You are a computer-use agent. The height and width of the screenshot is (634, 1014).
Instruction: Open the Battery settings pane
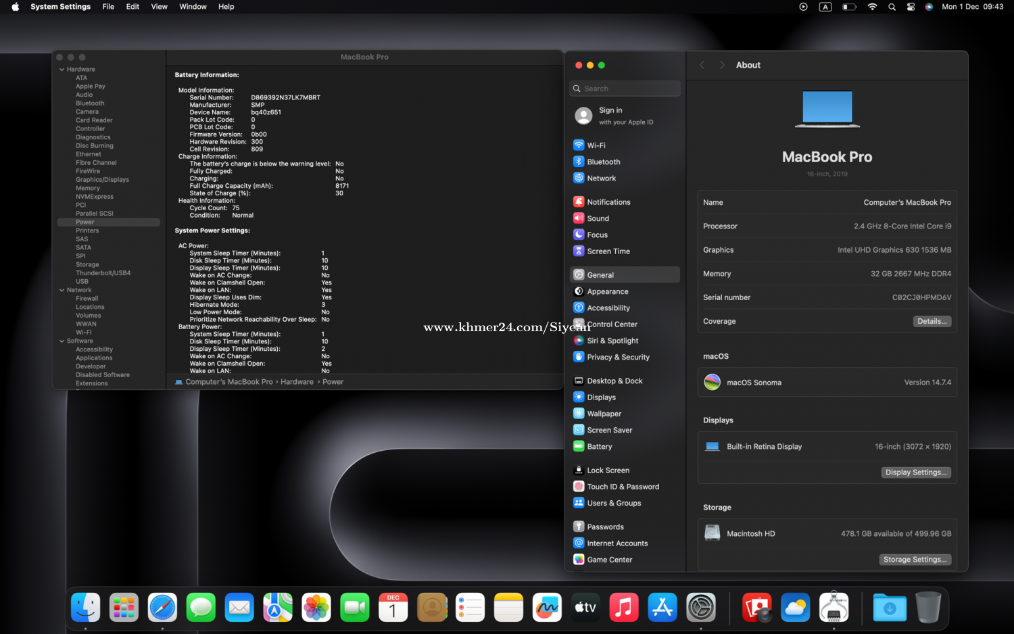pos(599,447)
